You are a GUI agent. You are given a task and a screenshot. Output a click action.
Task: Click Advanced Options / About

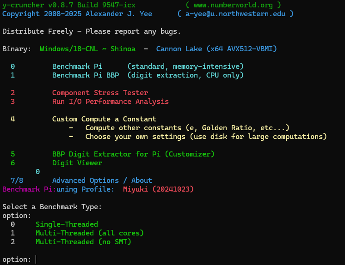pos(102,181)
